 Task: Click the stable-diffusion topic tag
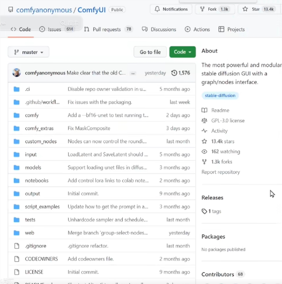pyautogui.click(x=220, y=96)
